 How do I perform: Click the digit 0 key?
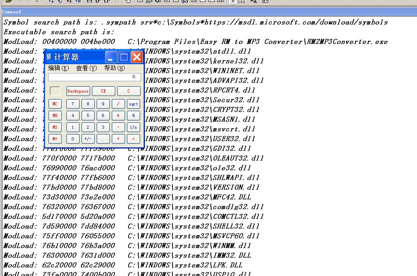click(73, 139)
